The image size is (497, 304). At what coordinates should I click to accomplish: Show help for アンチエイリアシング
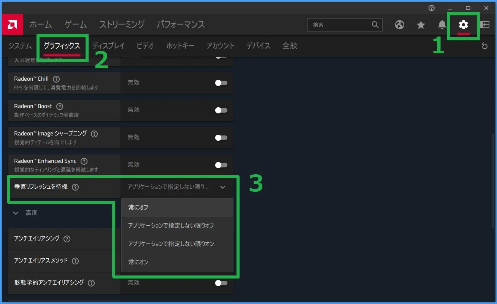(x=67, y=239)
